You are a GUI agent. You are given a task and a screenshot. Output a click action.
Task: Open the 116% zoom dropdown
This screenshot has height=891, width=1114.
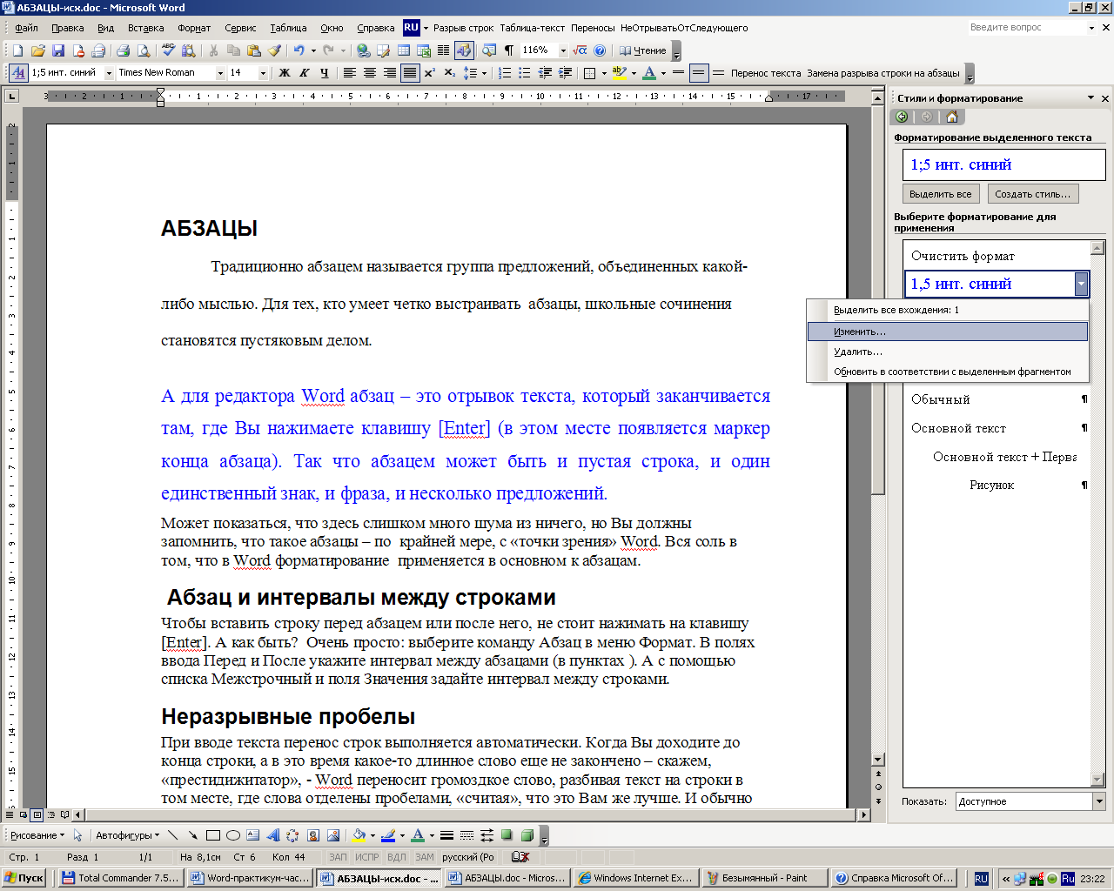(x=563, y=50)
